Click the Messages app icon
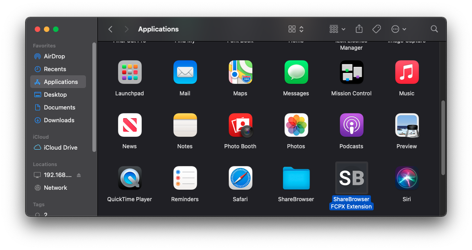 296,72
